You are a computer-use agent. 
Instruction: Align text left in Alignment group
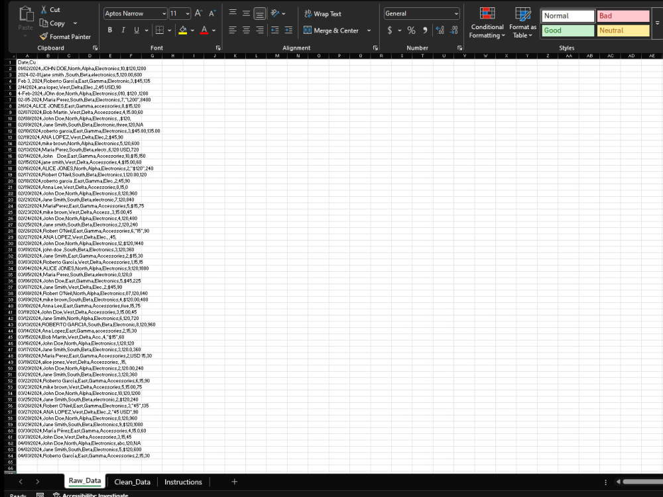coord(233,30)
